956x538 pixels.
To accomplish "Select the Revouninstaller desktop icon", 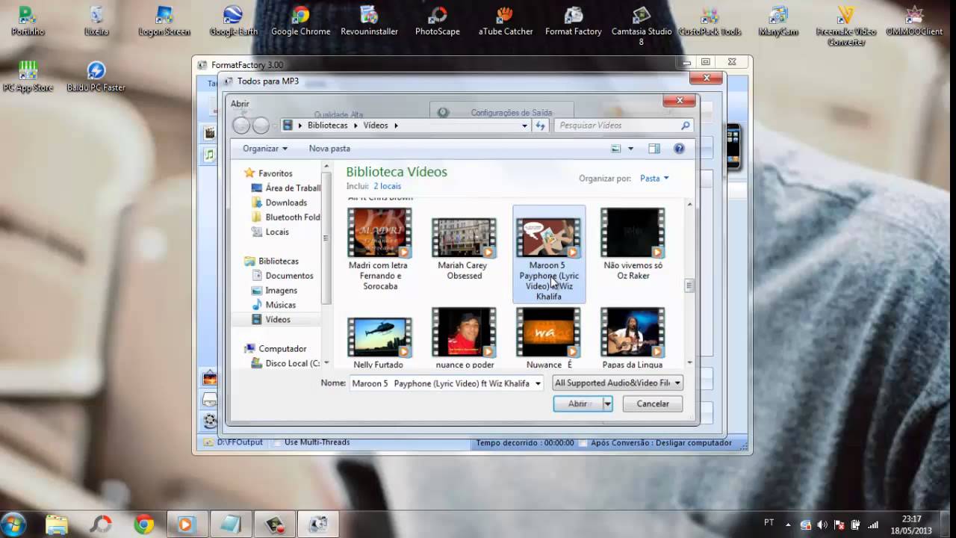I will coord(369,21).
